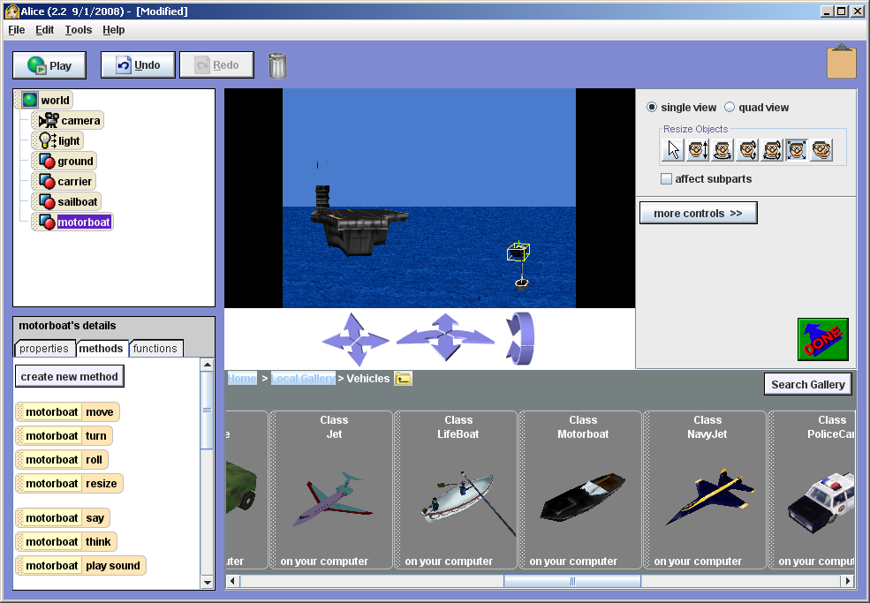870x603 pixels.
Task: Select the camera object in tree
Action: click(x=70, y=120)
